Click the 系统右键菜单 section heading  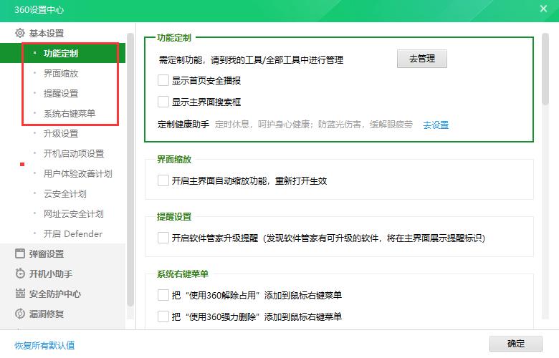[x=183, y=274]
